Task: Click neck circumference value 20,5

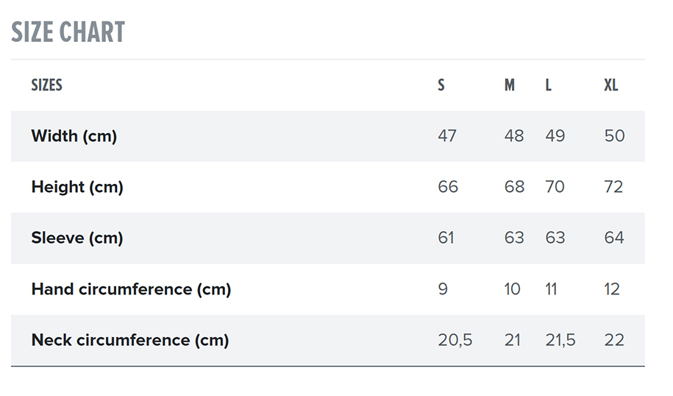Action: pyautogui.click(x=455, y=340)
